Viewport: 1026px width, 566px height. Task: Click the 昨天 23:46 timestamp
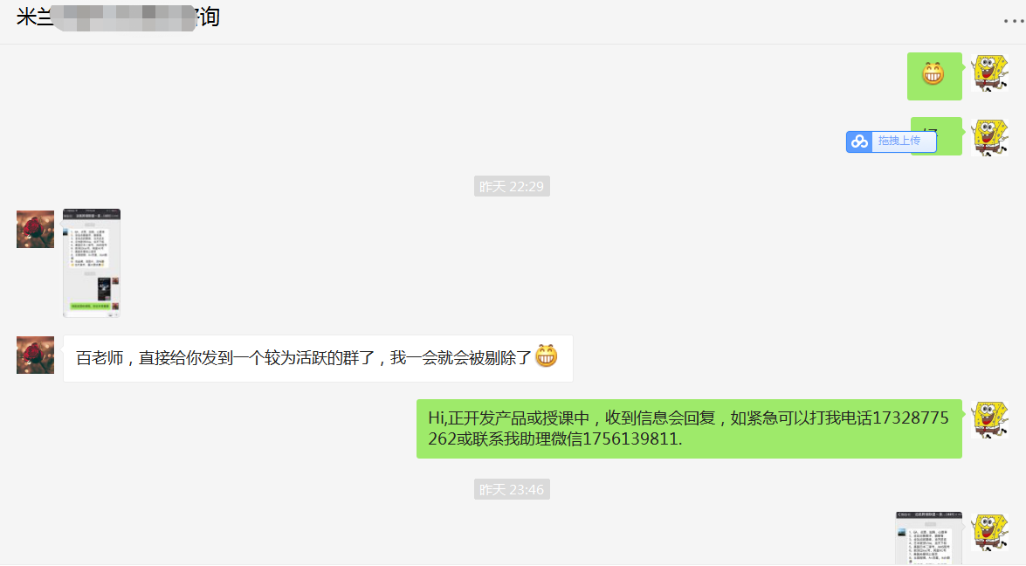(x=512, y=489)
